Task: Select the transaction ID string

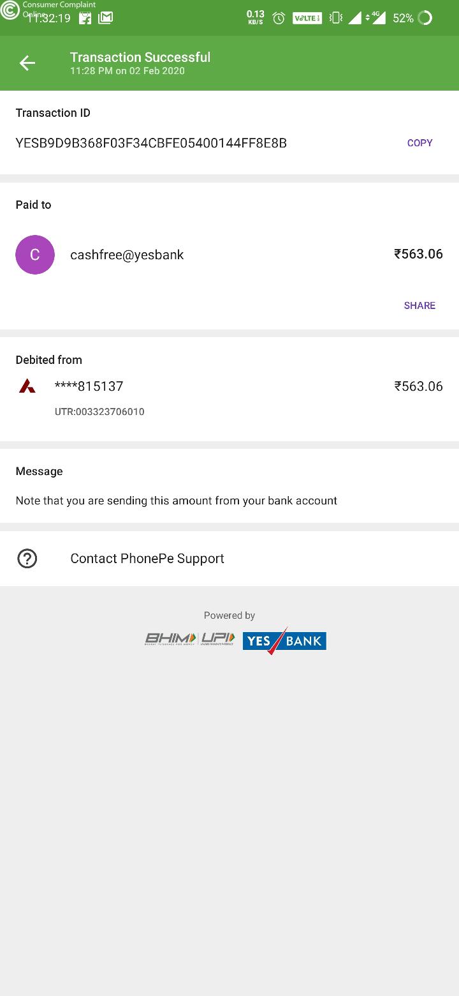Action: [151, 143]
